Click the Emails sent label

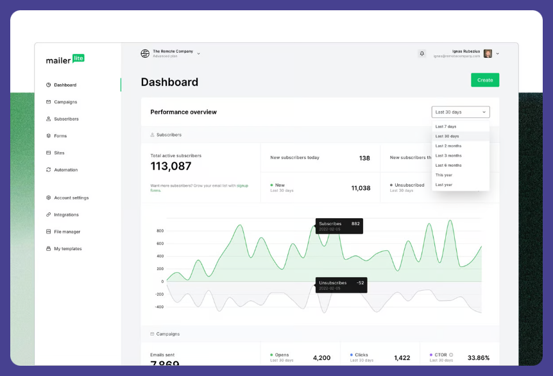162,355
